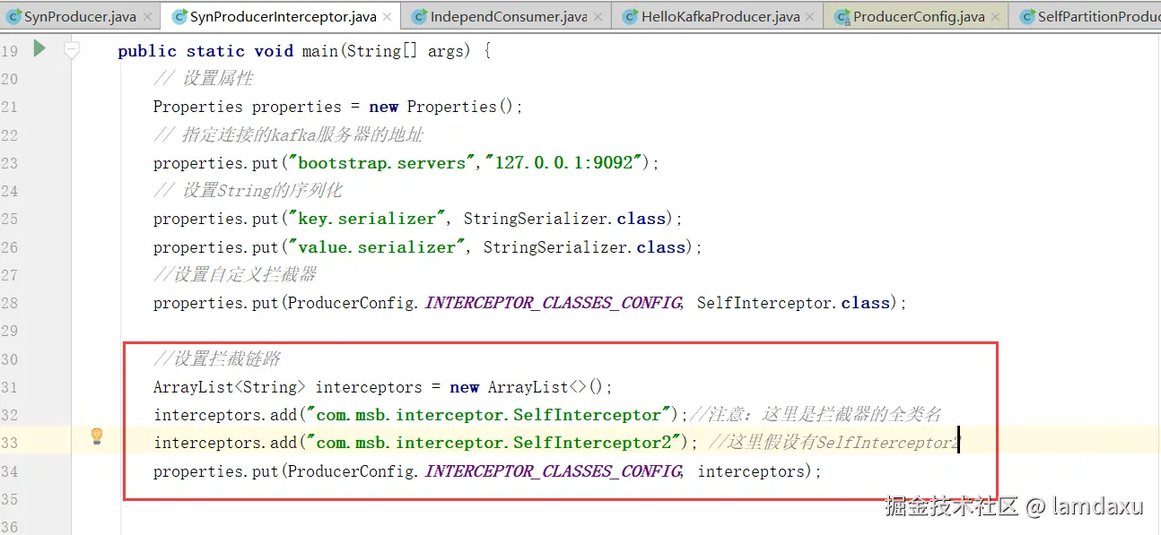This screenshot has height=535, width=1161.
Task: Click the "127.0.0.1:9092" address string
Action: click(564, 163)
